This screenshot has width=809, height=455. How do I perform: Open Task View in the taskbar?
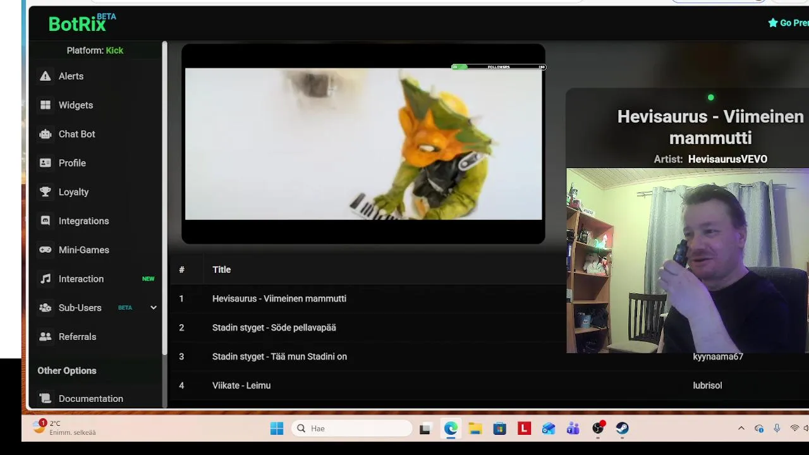[x=425, y=428]
